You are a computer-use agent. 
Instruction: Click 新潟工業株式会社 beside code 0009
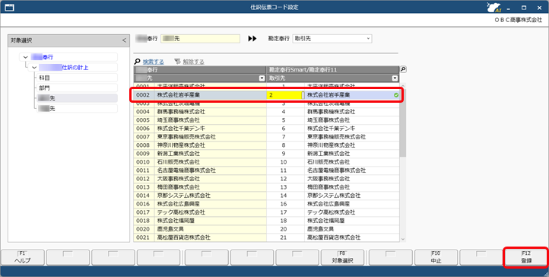pos(178,154)
